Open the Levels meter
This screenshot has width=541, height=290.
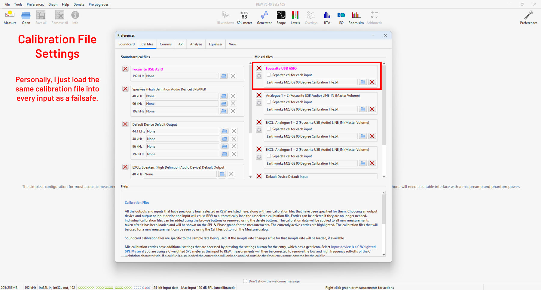click(x=295, y=17)
